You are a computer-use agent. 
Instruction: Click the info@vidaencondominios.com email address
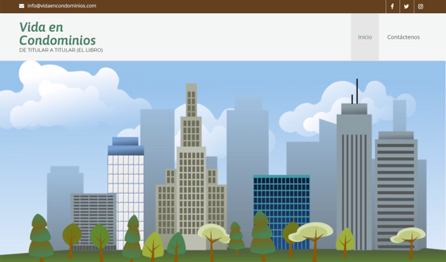[x=62, y=6]
